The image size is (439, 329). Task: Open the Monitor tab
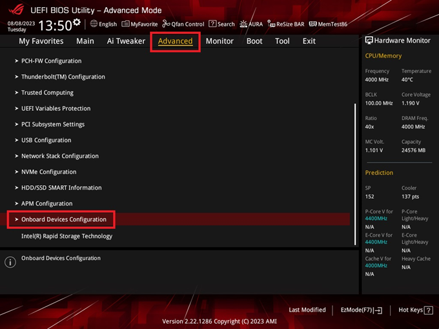tap(219, 41)
